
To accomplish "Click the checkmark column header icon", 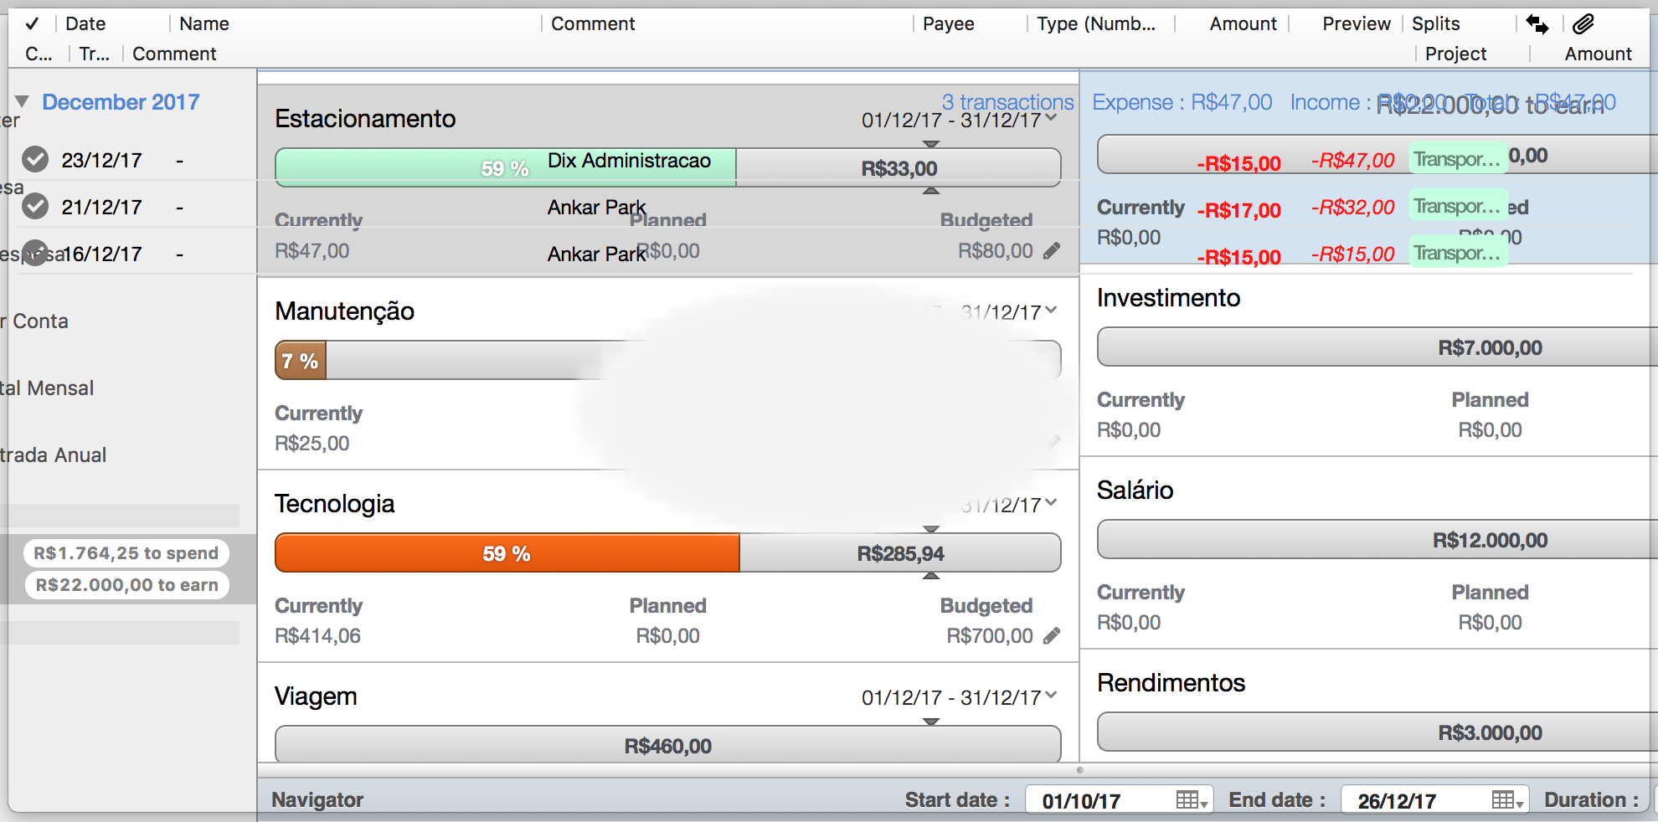I will tap(32, 23).
